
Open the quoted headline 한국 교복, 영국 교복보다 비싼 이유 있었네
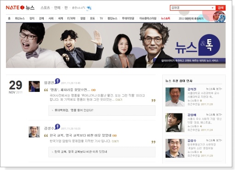point(81,136)
